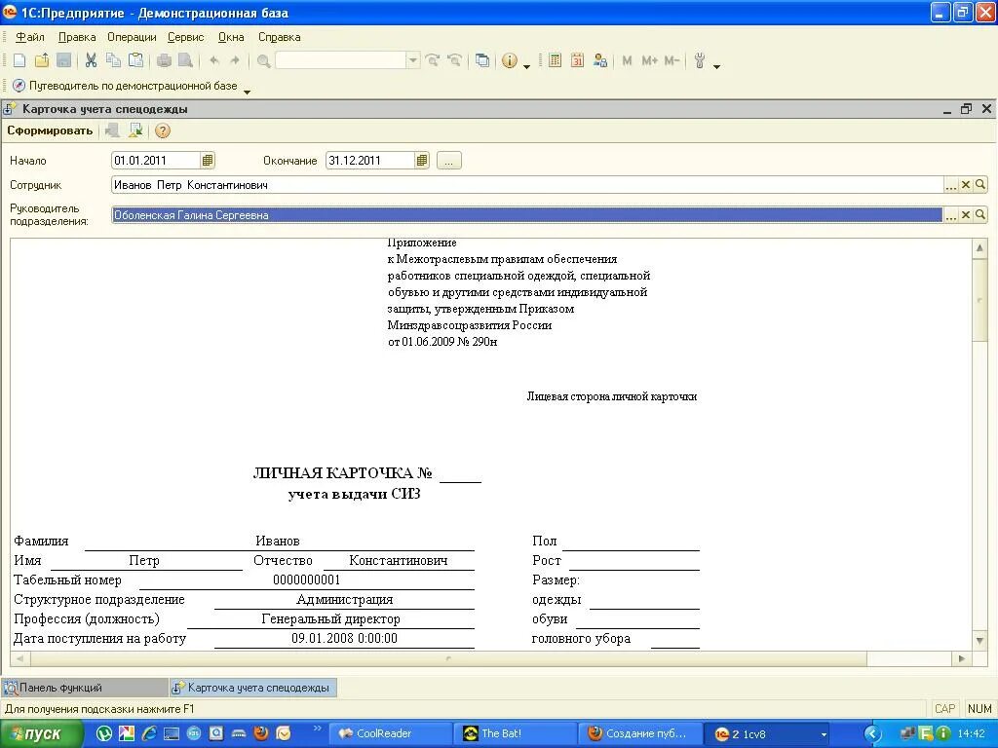Click the toolbar search text field
The height and width of the screenshot is (748, 998).
click(340, 60)
